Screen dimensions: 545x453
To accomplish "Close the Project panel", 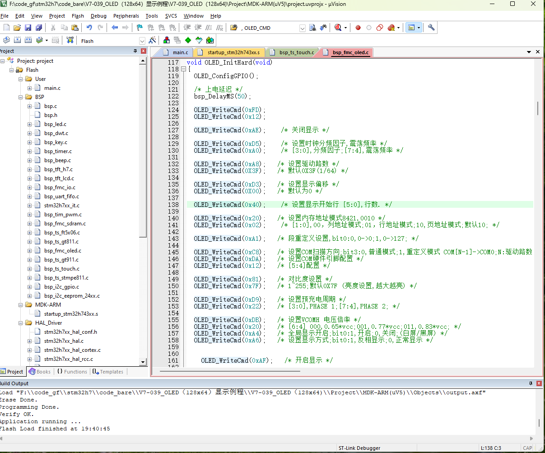I will point(144,51).
